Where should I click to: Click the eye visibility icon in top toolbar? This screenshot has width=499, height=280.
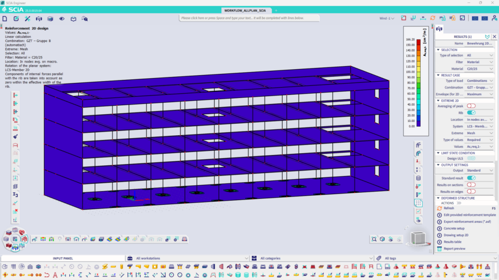pyautogui.click(x=61, y=19)
